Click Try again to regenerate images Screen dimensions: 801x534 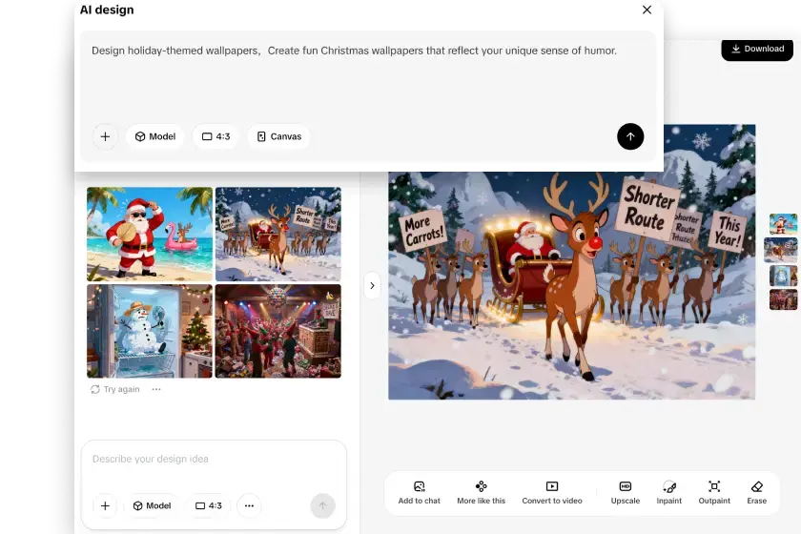pos(115,389)
